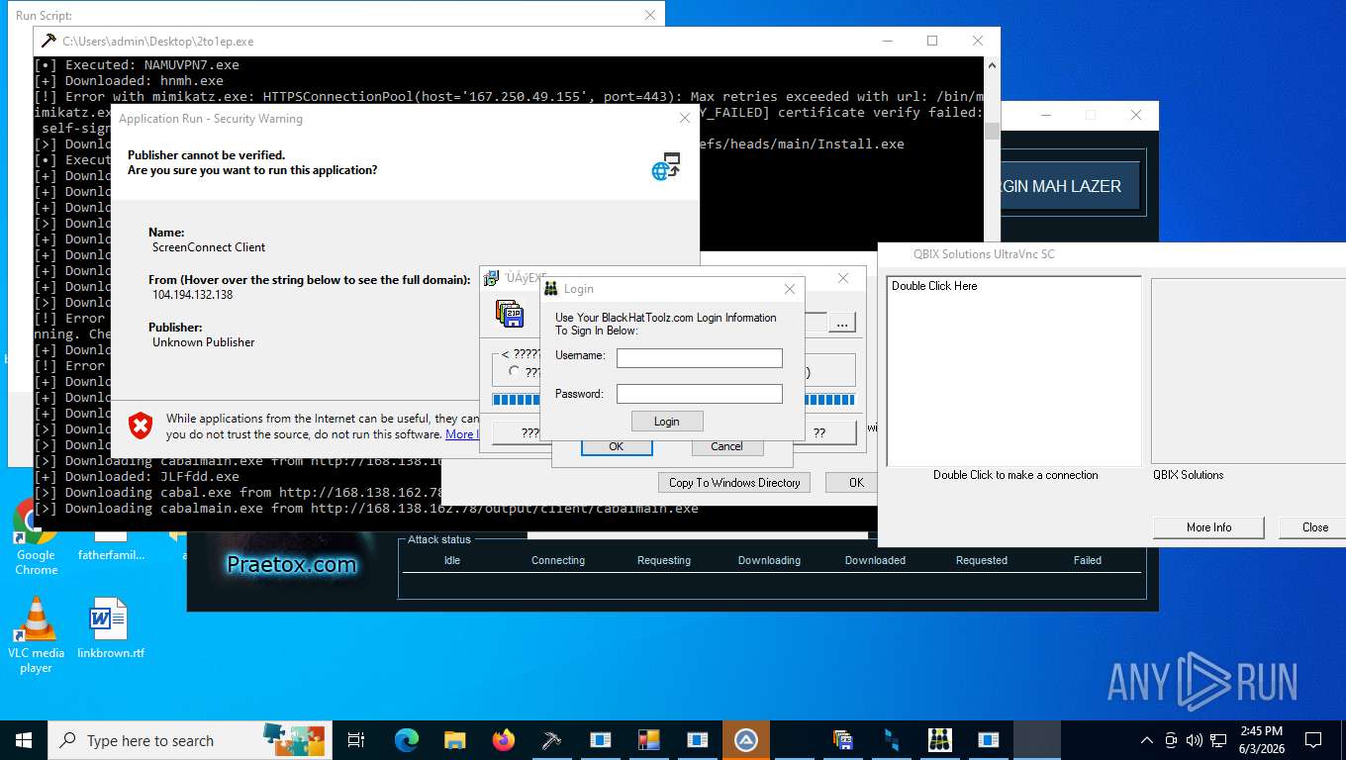Click the Unknown Publisher text
Image resolution: width=1346 pixels, height=760 pixels.
[x=203, y=342]
